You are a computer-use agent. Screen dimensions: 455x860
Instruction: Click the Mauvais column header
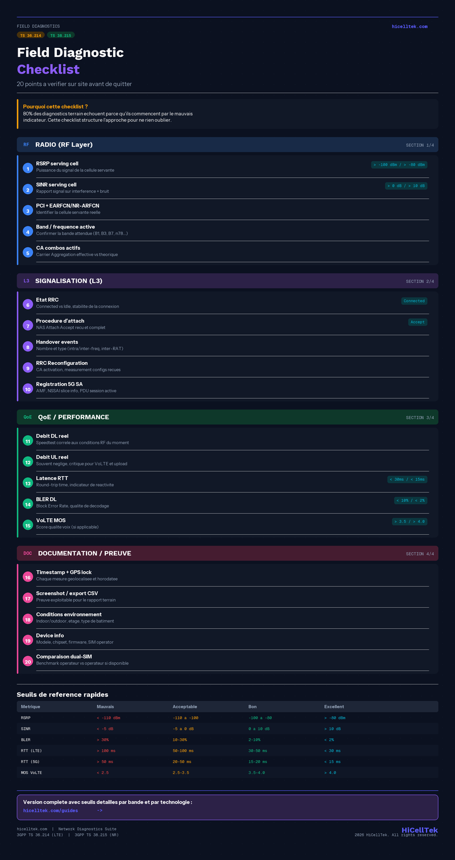pos(106,707)
